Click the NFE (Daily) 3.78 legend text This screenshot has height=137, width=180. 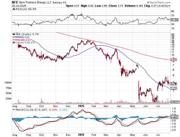click(27, 34)
